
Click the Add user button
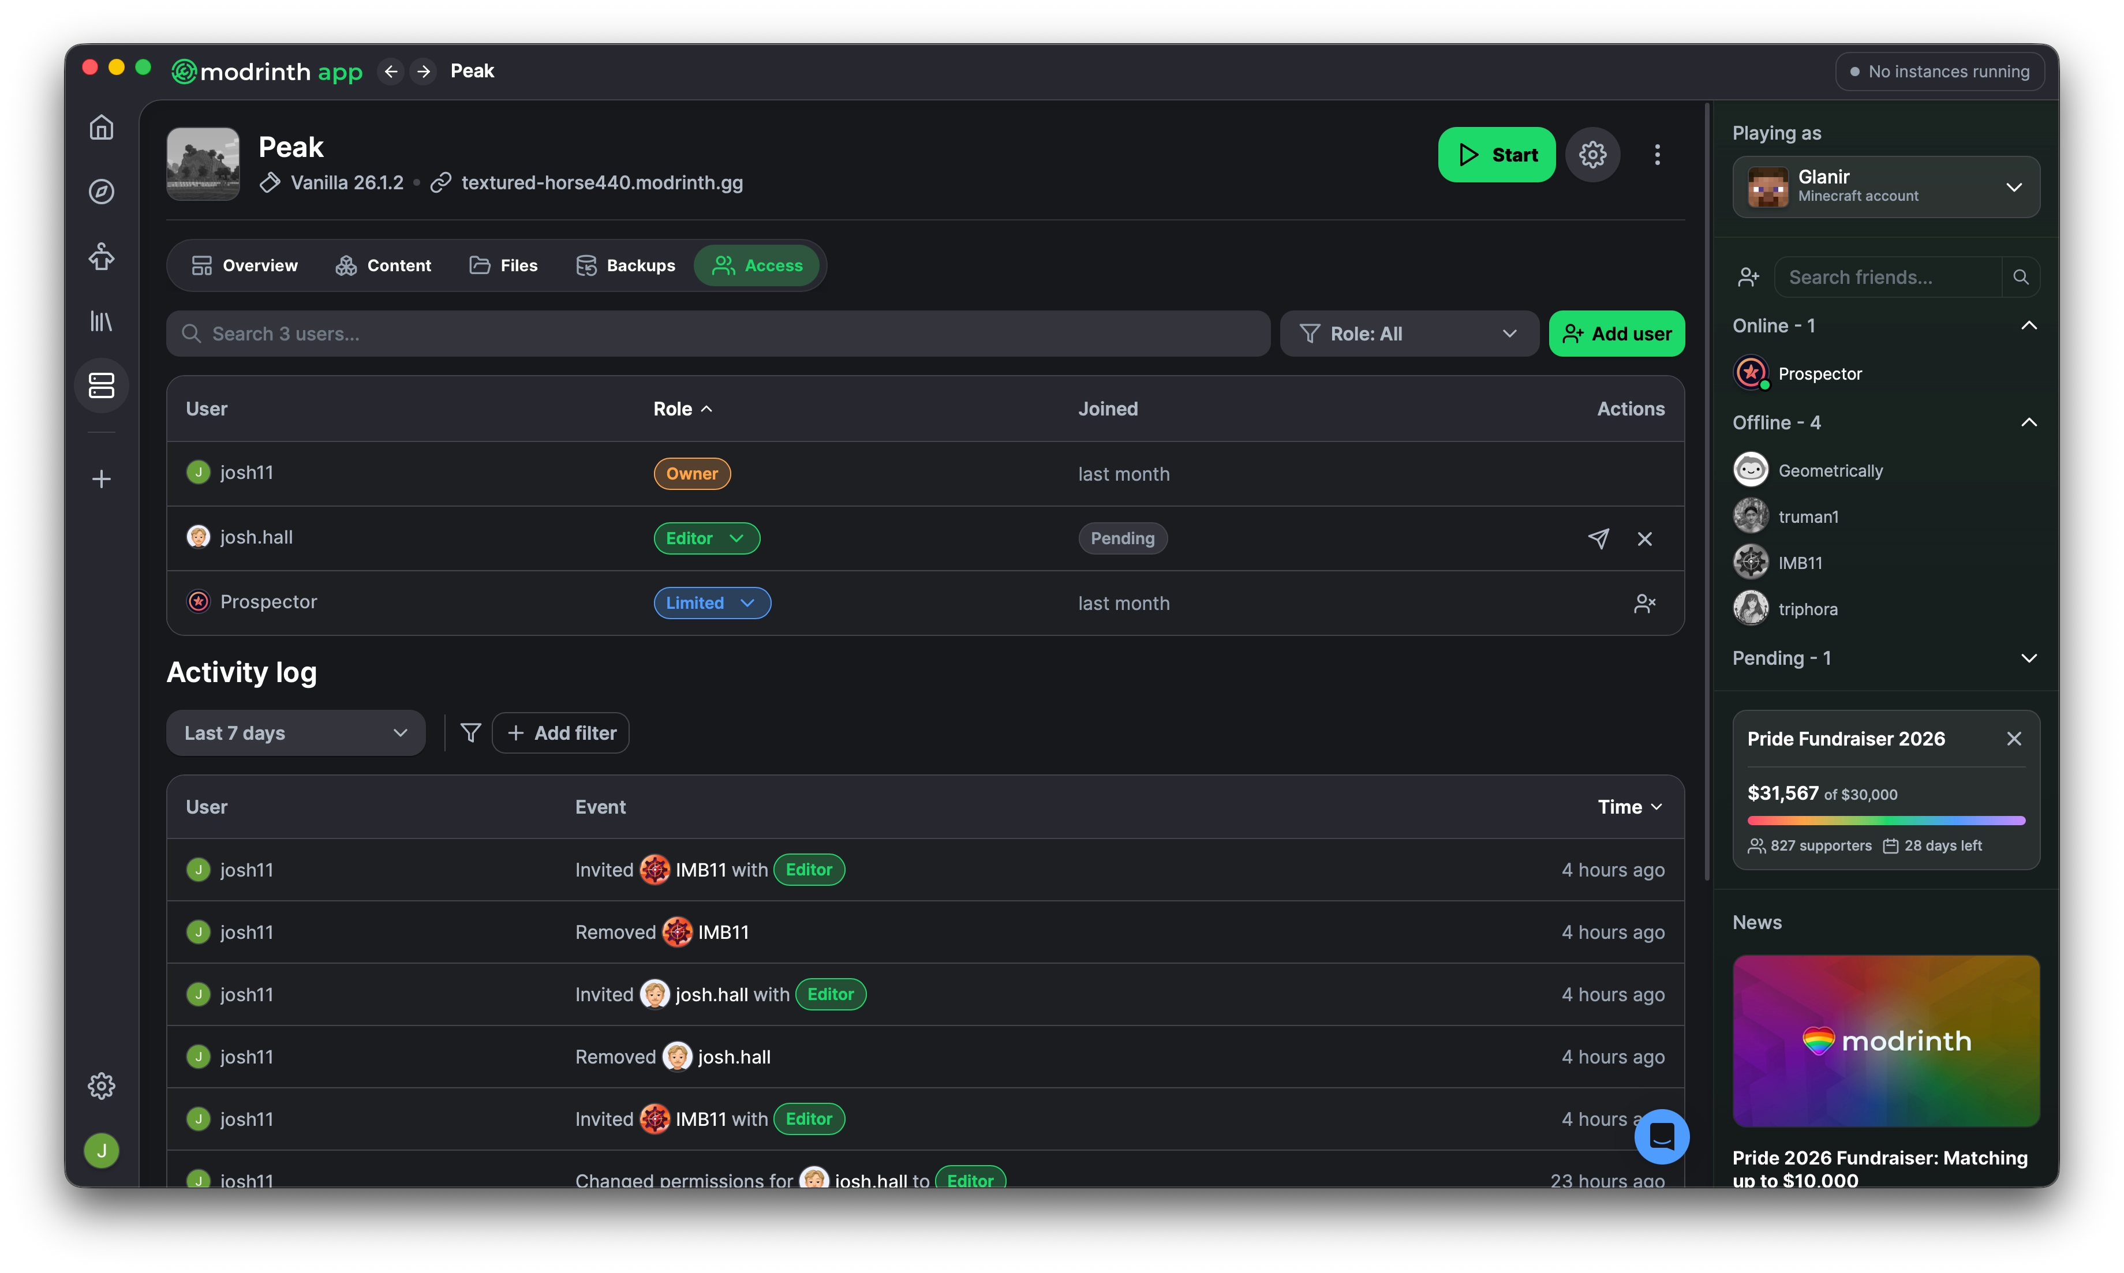pyautogui.click(x=1616, y=334)
